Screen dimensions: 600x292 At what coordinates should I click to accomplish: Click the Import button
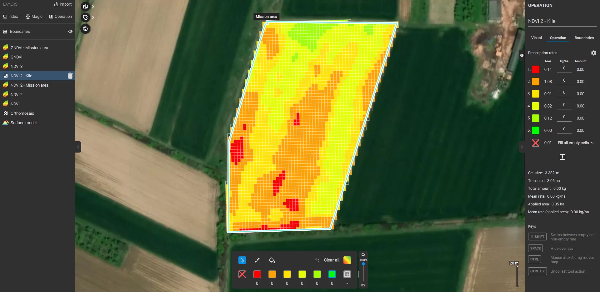[63, 4]
